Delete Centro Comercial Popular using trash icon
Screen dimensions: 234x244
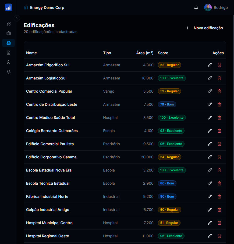click(x=219, y=91)
